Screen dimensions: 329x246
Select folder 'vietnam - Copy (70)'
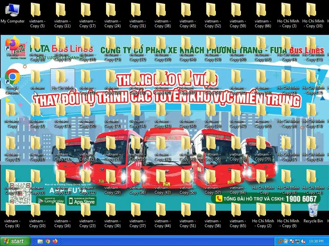[x=263, y=149]
